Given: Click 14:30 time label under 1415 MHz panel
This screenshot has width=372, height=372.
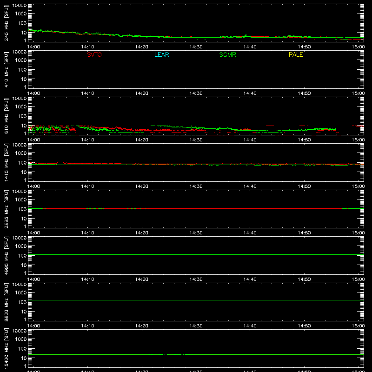Looking at the screenshot, I should coord(196,186).
